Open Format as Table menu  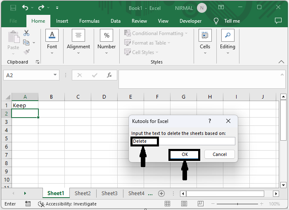point(147,43)
